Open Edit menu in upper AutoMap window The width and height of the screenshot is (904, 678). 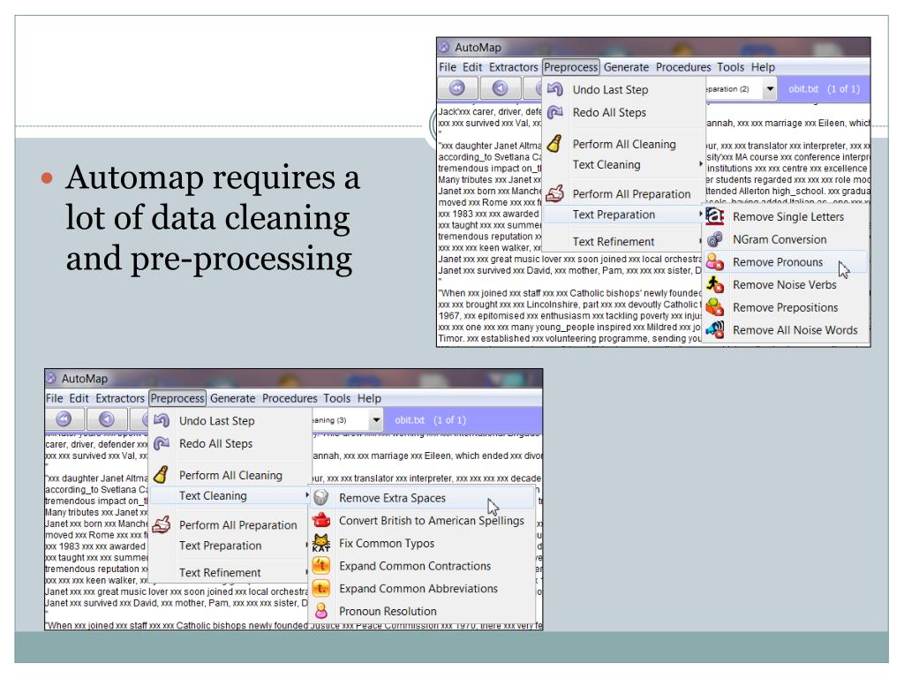[x=472, y=67]
